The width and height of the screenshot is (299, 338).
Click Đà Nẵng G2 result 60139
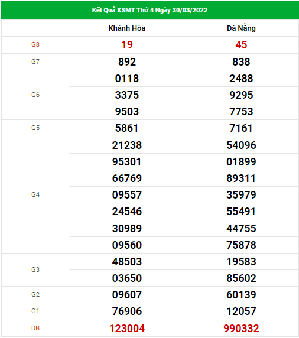[241, 295]
